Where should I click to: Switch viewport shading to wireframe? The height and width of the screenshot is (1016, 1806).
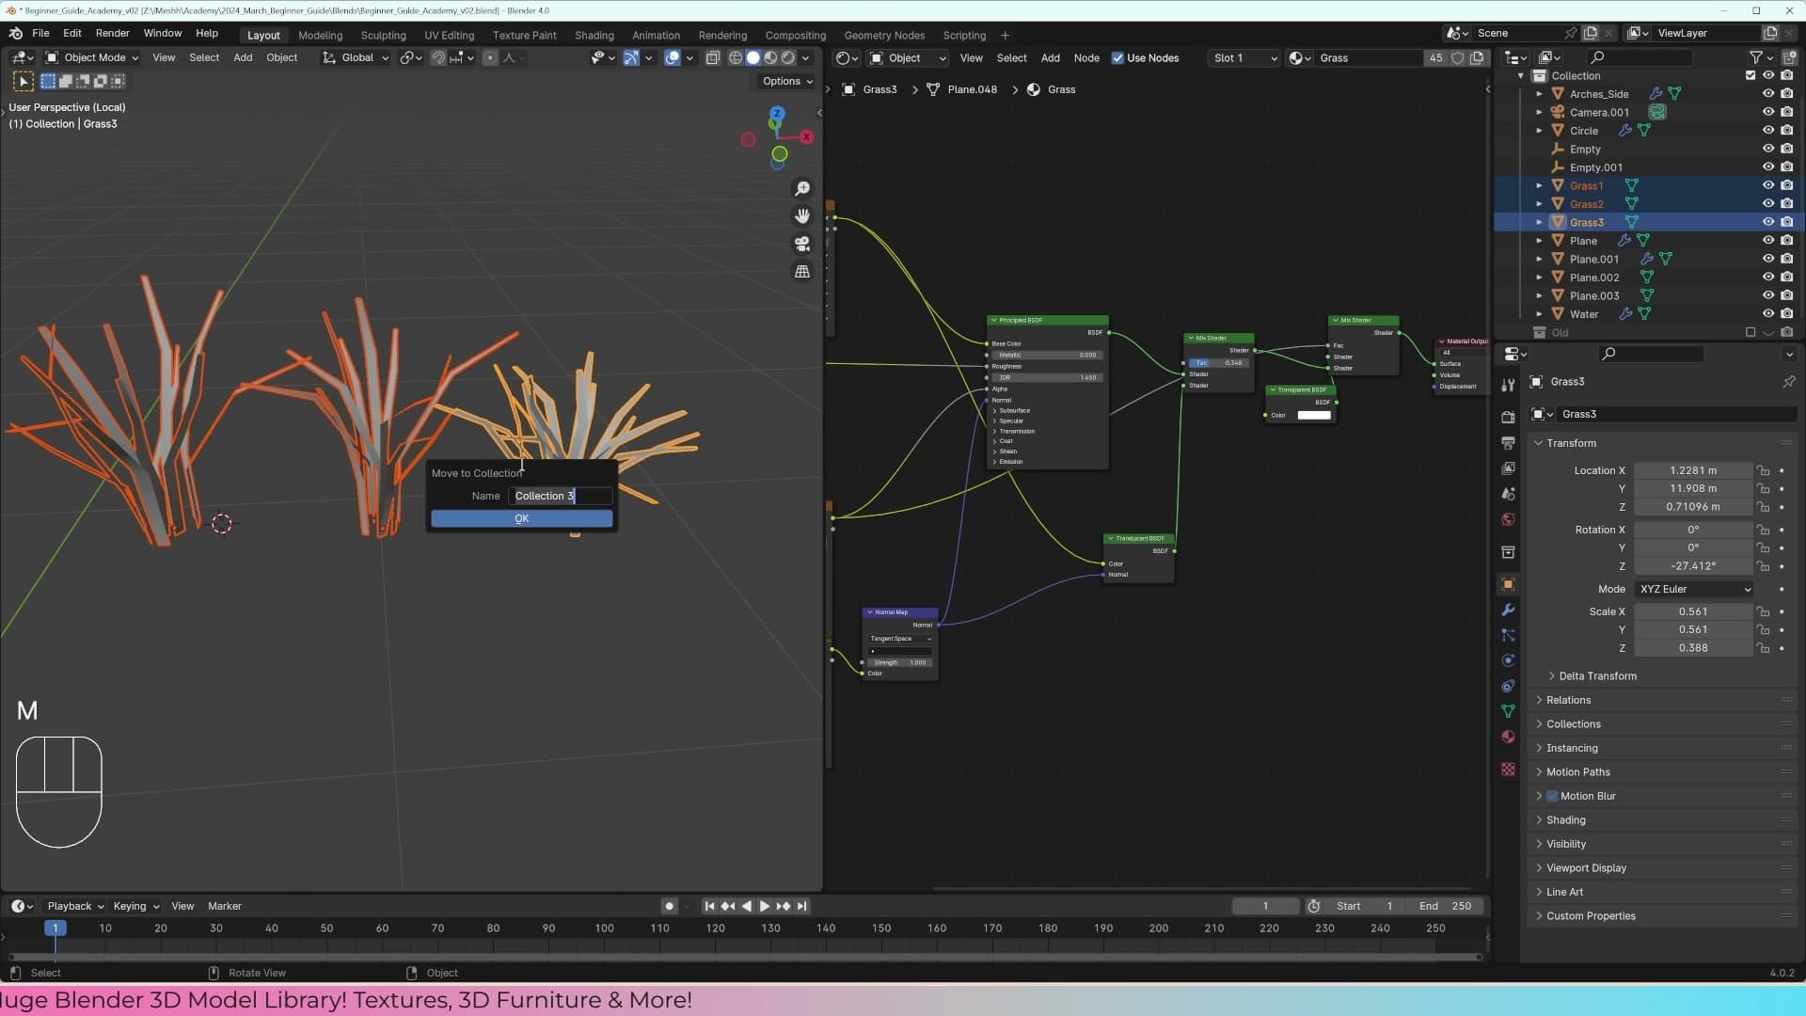click(x=736, y=57)
